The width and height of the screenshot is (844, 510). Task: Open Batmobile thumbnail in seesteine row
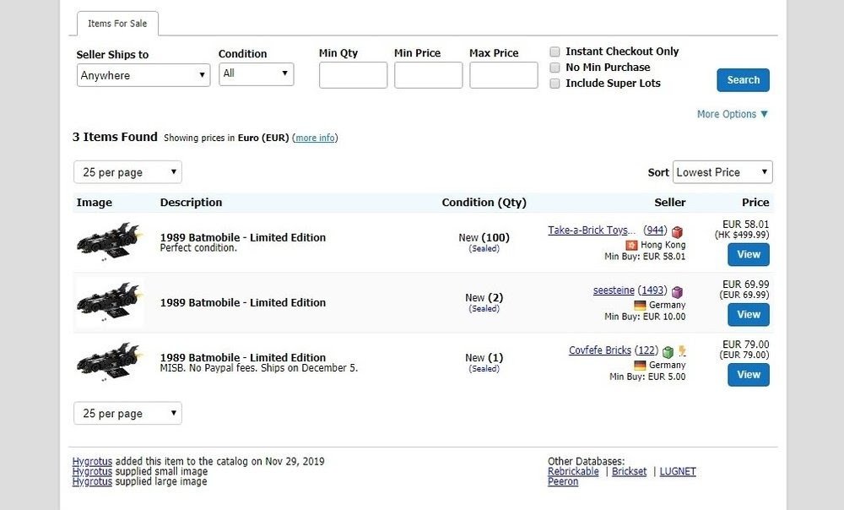111,302
